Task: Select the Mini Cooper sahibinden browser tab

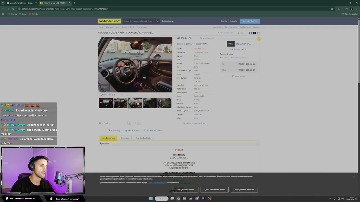Action: [x=55, y=3]
